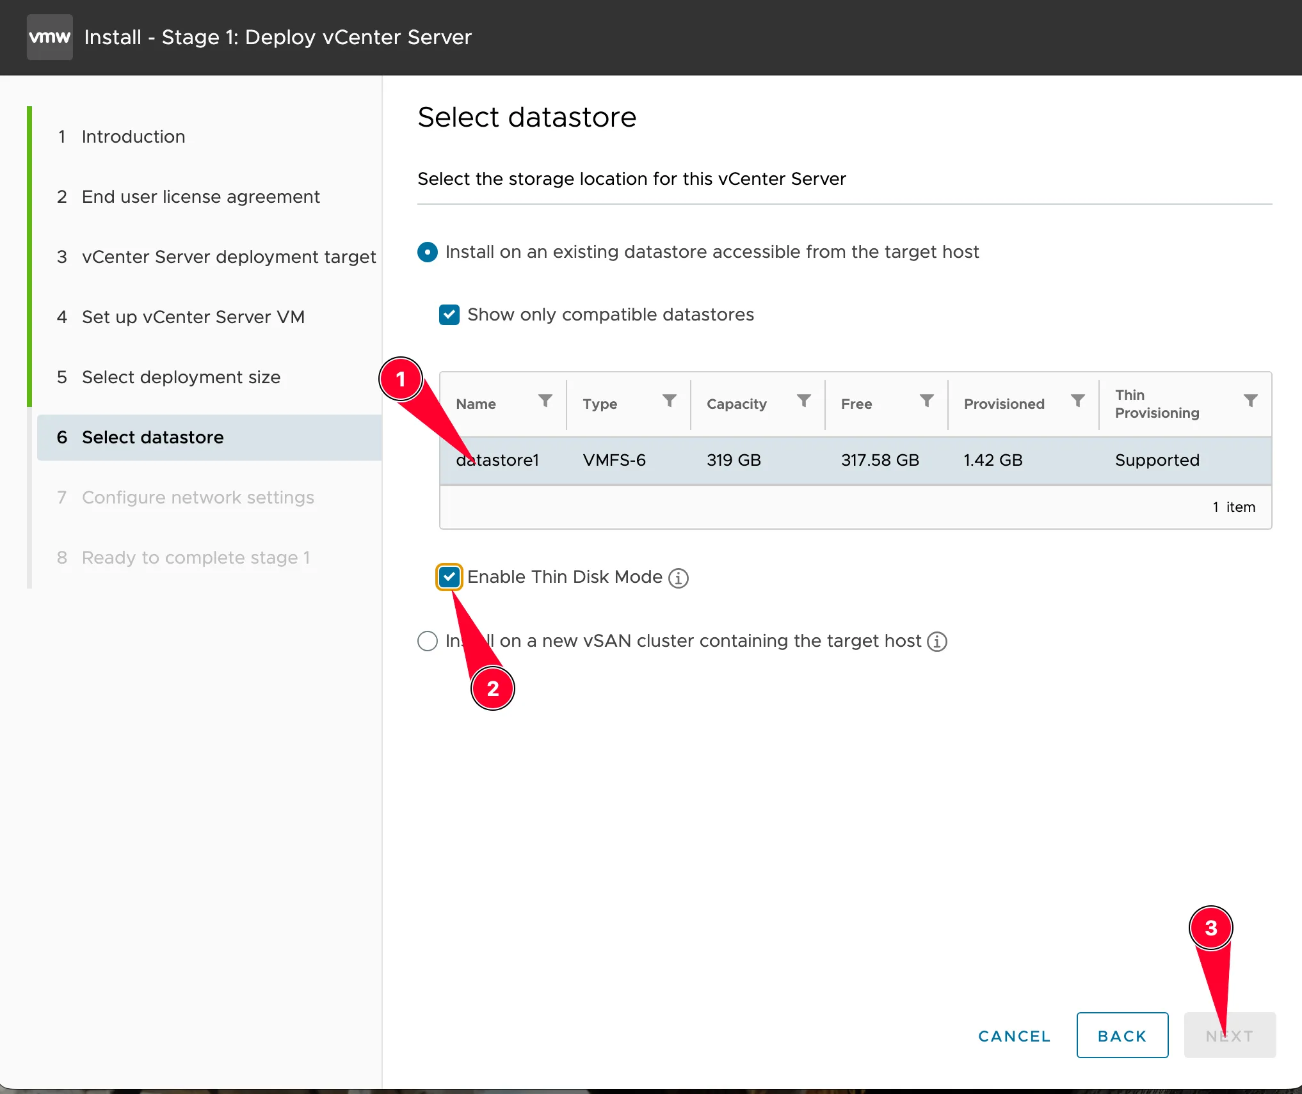Viewport: 1302px width, 1094px height.
Task: Open info tooltip for vSAN cluster option
Action: click(937, 641)
